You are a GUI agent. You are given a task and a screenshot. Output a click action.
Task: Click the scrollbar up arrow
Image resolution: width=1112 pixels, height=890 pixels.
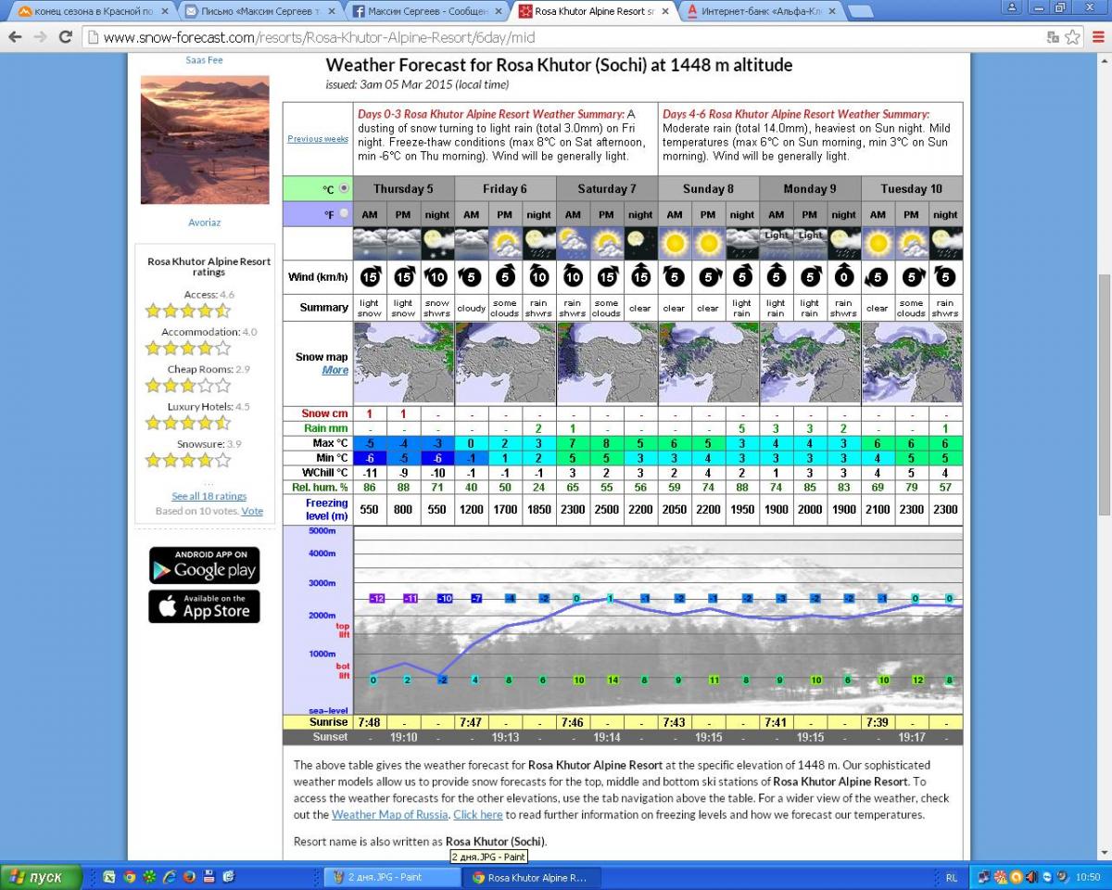(x=1104, y=59)
